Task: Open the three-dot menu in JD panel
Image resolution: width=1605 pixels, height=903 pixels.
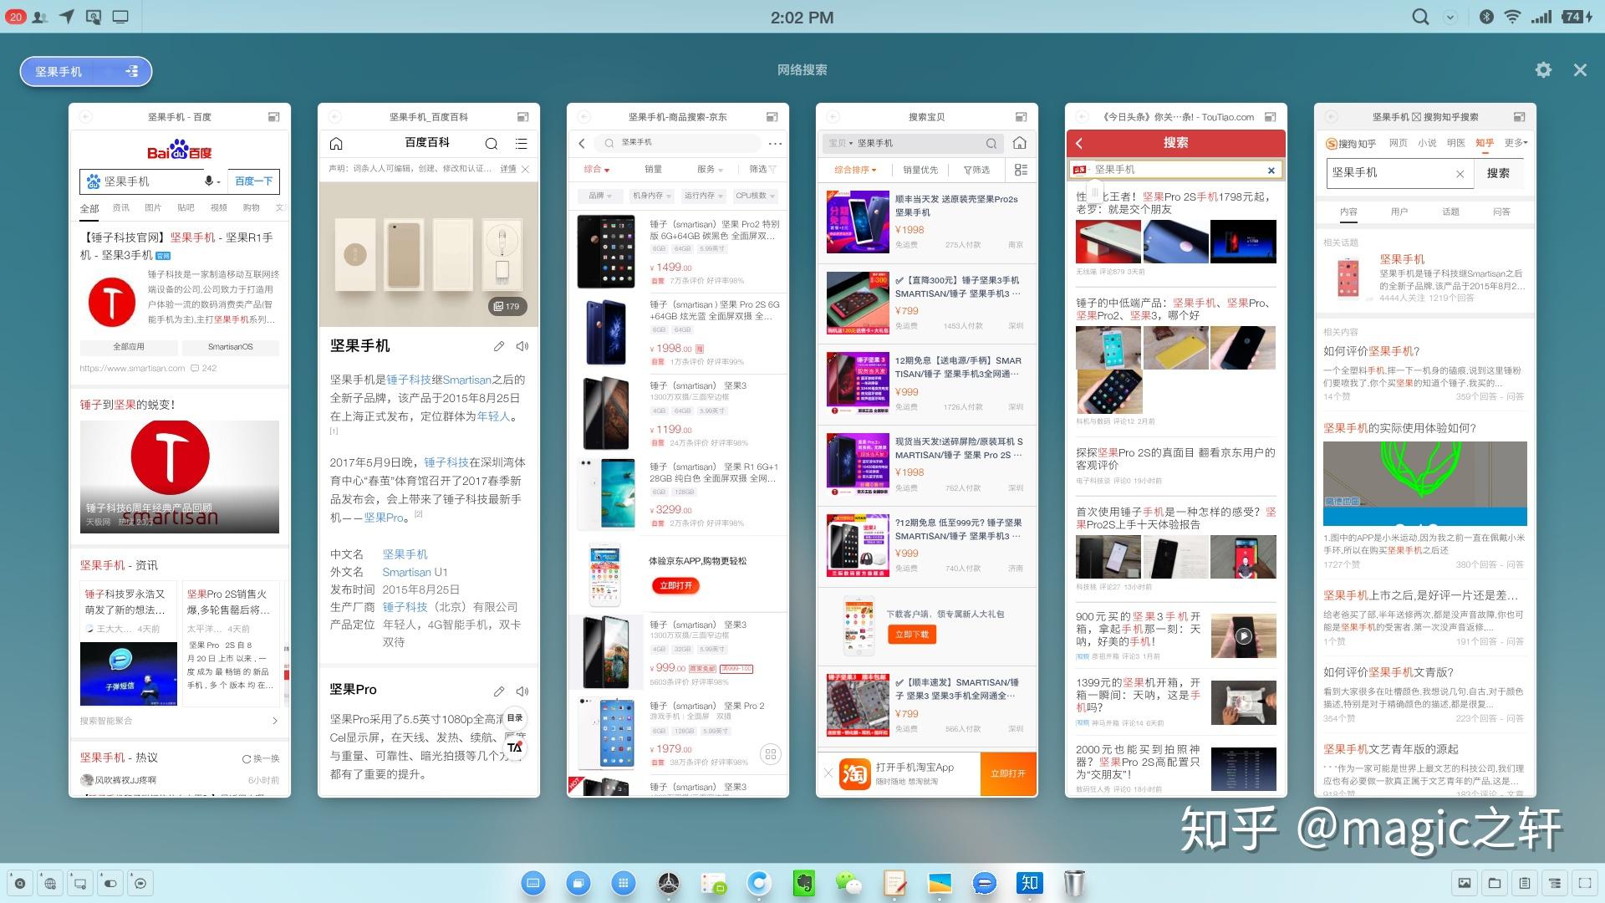Action: pyautogui.click(x=775, y=143)
